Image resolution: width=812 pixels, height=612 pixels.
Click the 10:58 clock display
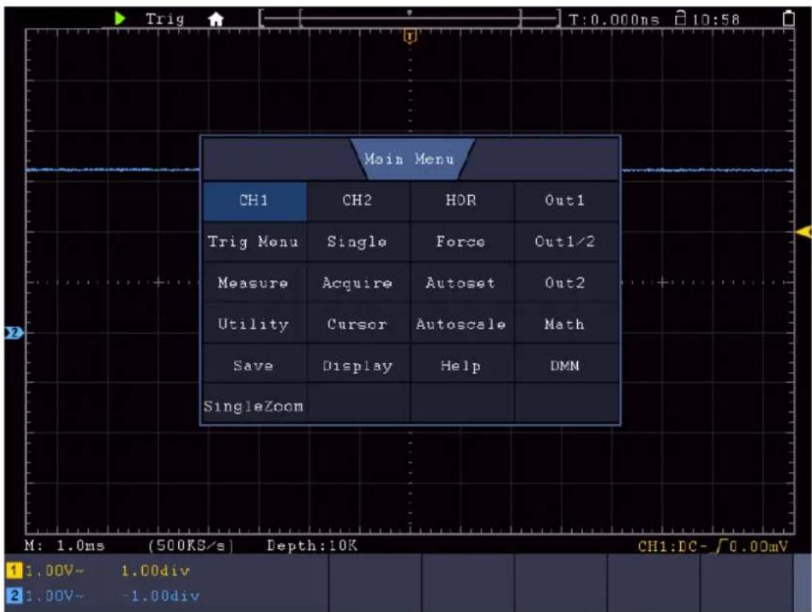tap(716, 20)
